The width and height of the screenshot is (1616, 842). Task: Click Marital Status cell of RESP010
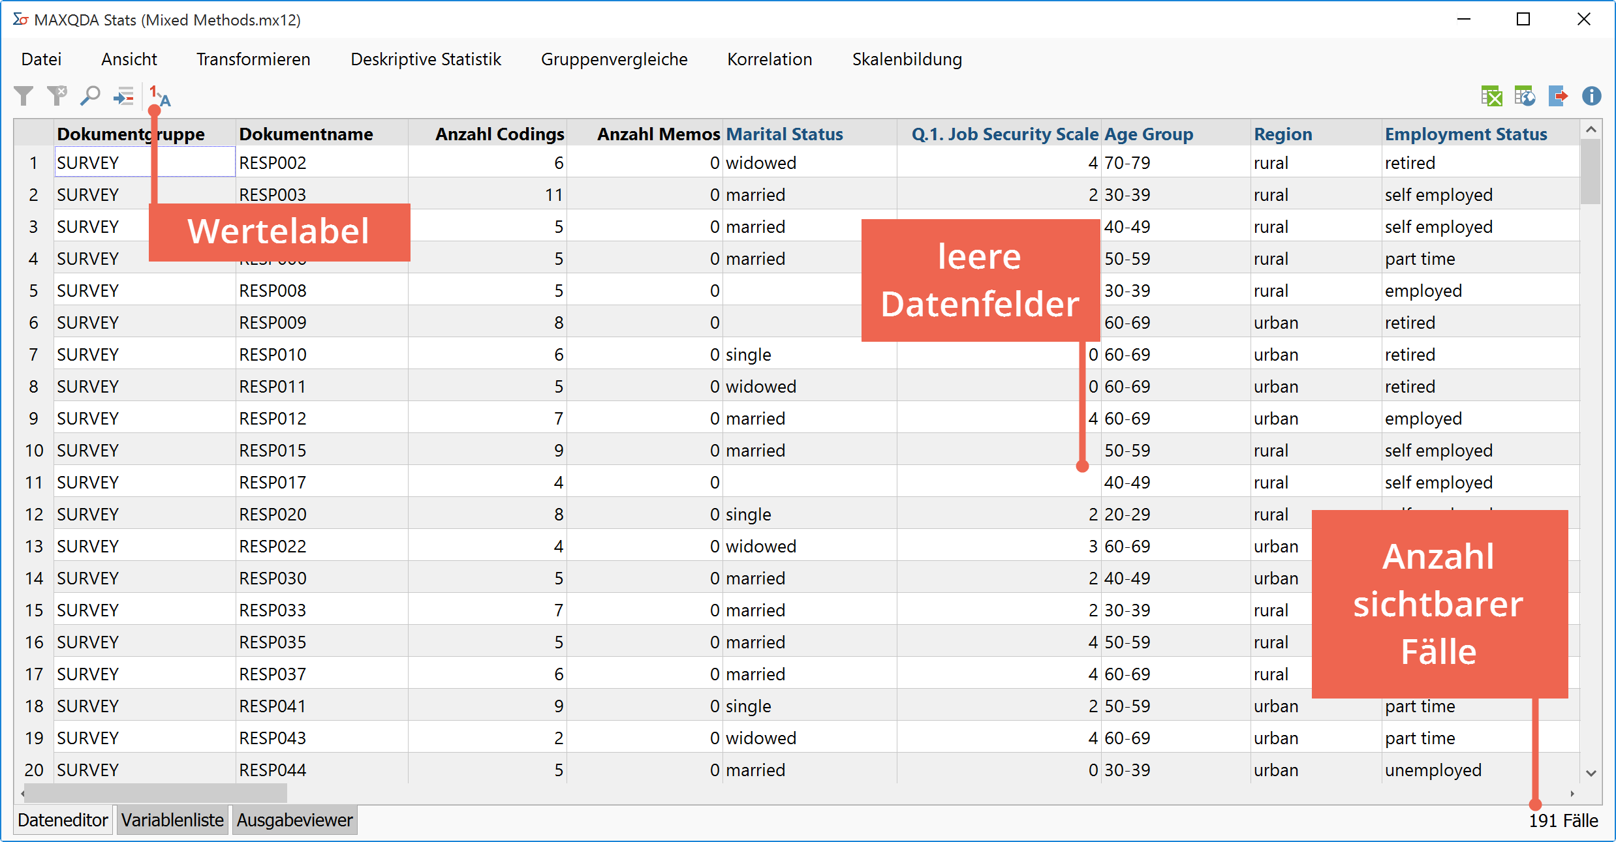click(809, 354)
